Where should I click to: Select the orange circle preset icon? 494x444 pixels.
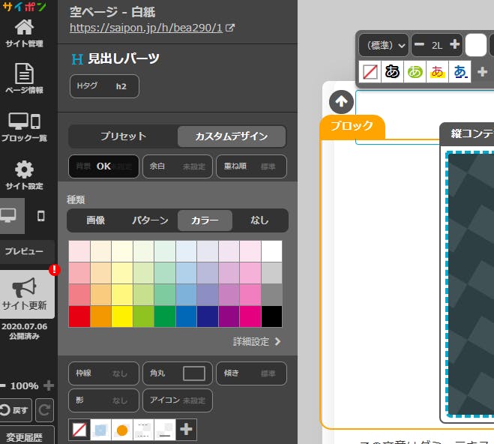pyautogui.click(x=122, y=430)
